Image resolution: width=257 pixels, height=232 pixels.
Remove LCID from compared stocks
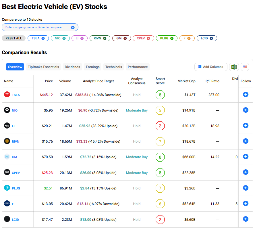(x=211, y=38)
